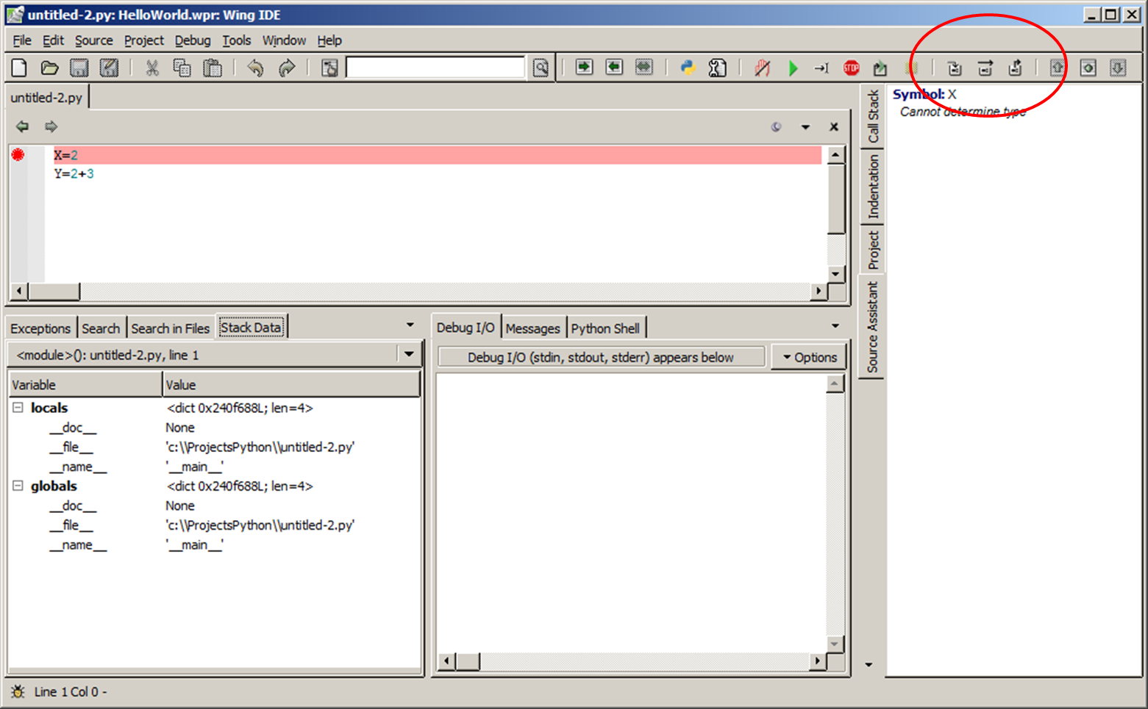Click the Step Into debugger icon
Viewport: 1148px width, 709px height.
[955, 68]
